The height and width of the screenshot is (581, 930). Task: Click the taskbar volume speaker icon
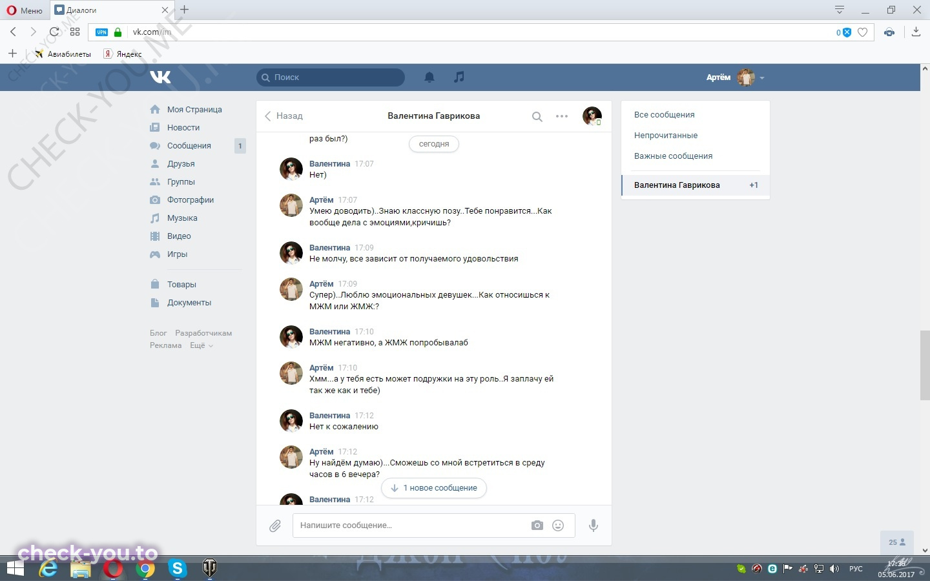(834, 569)
